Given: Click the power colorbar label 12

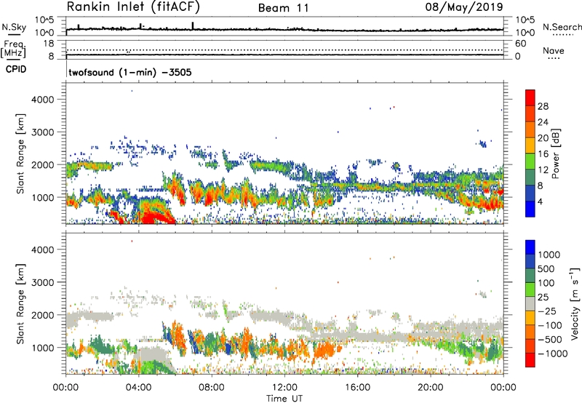Looking at the screenshot, I should 543,170.
